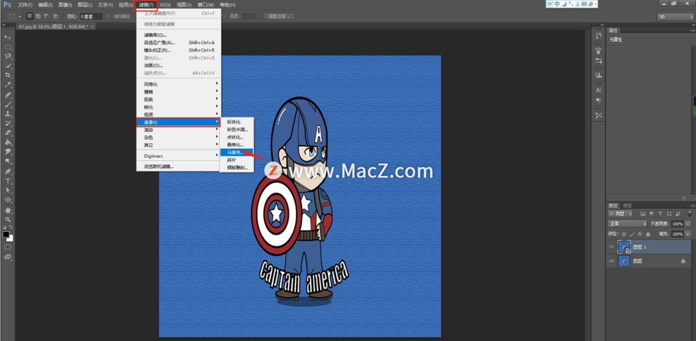
Task: Select the 图层 1 layer thumbnail
Action: (x=624, y=247)
